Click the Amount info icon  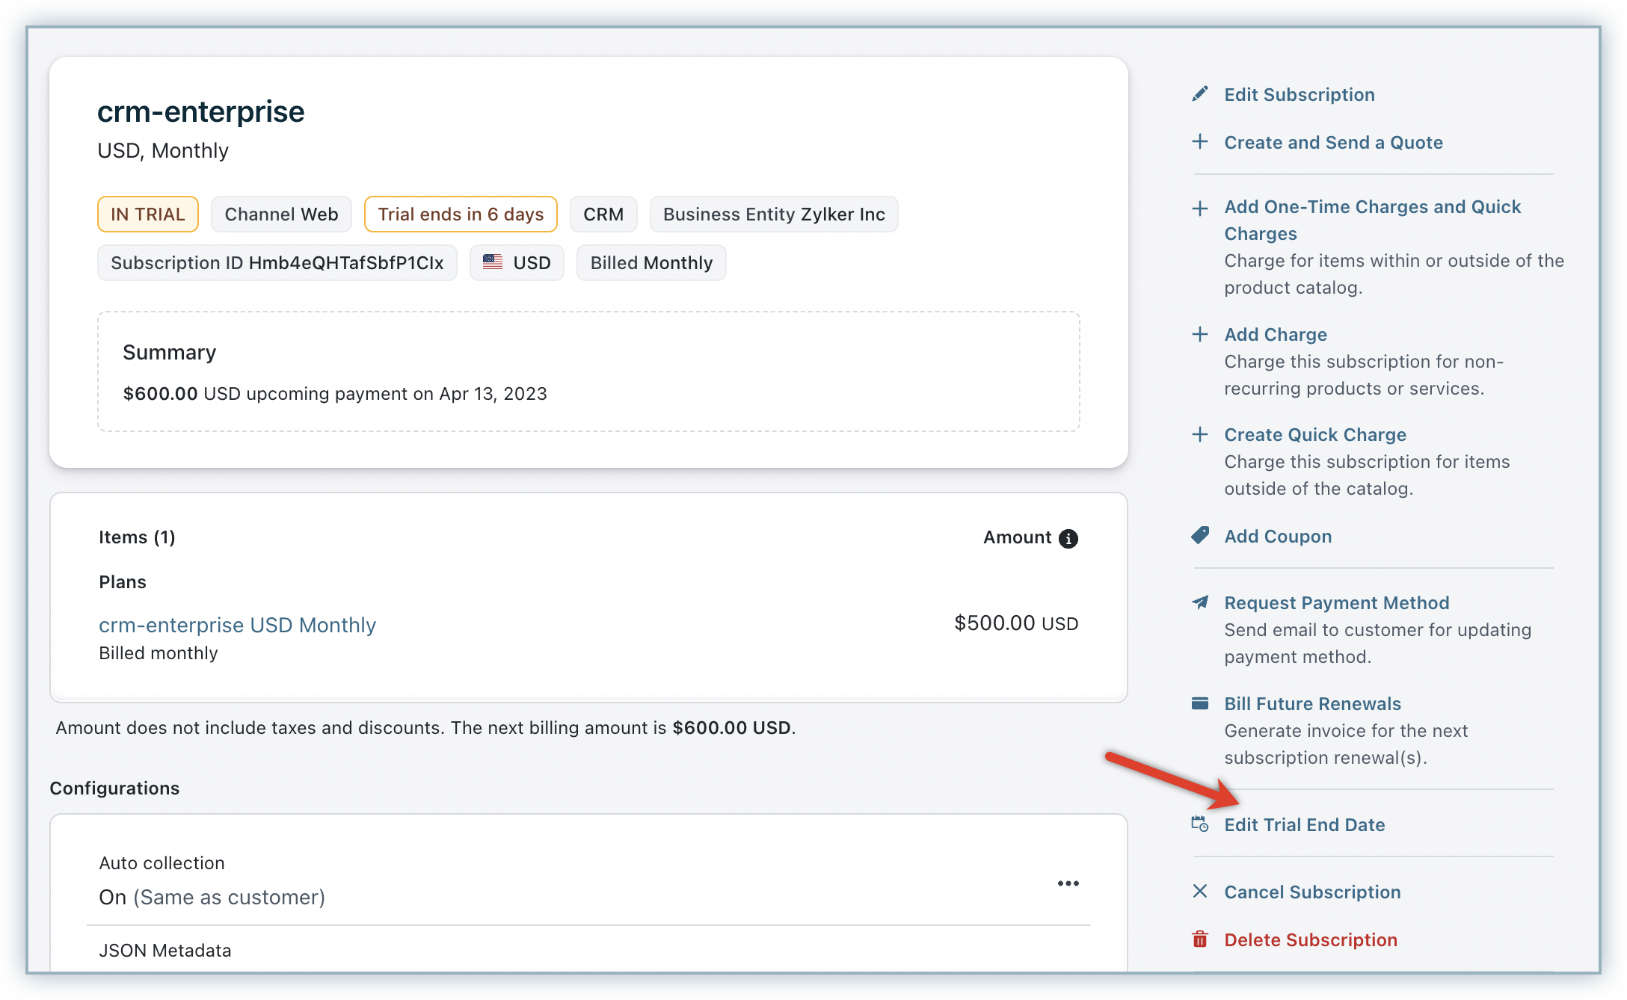1068,538
